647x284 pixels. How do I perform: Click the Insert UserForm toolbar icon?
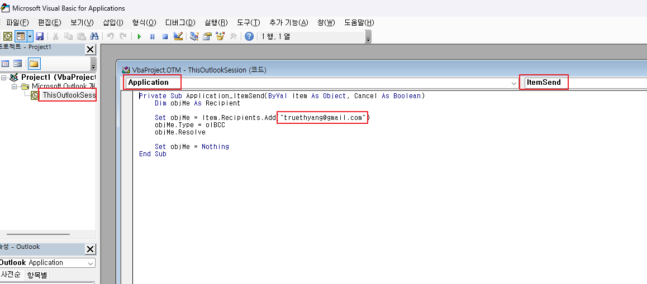21,36
